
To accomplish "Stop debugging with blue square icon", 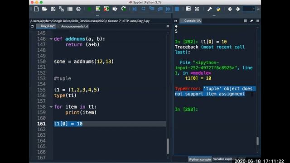I will 177,9.
